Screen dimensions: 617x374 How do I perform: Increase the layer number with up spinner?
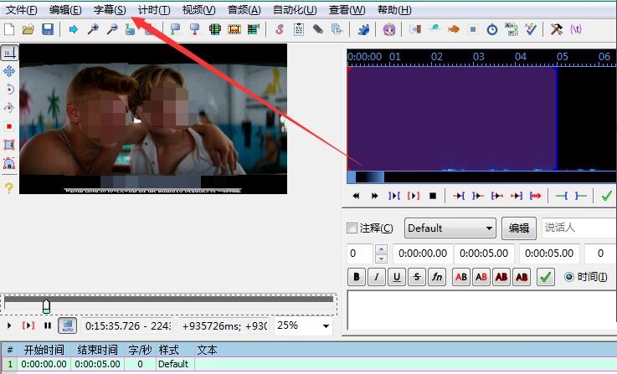tap(382, 248)
